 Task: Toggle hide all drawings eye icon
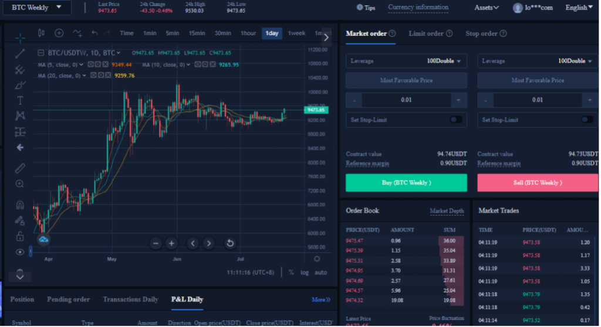click(20, 252)
